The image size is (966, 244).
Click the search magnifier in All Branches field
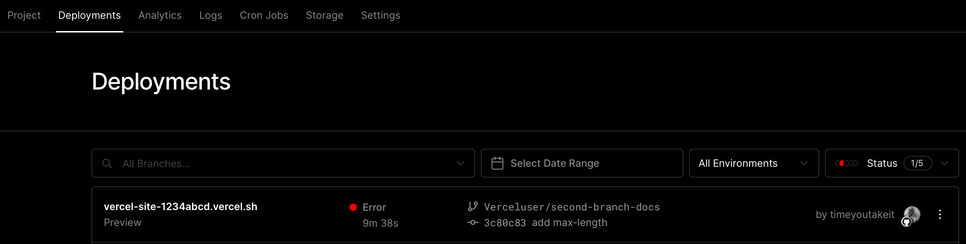(107, 163)
